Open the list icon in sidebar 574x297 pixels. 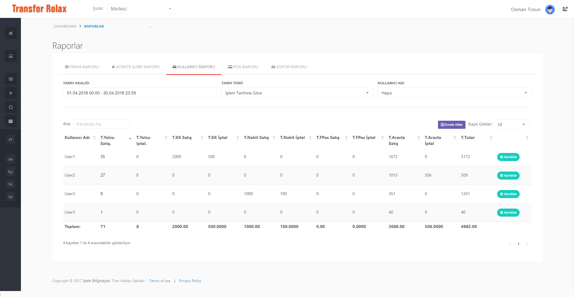[10, 79]
